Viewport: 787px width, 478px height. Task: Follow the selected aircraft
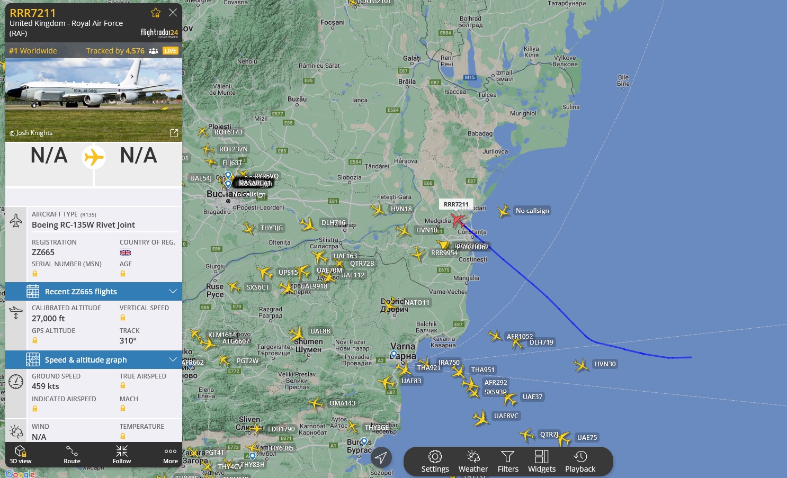pos(122,454)
